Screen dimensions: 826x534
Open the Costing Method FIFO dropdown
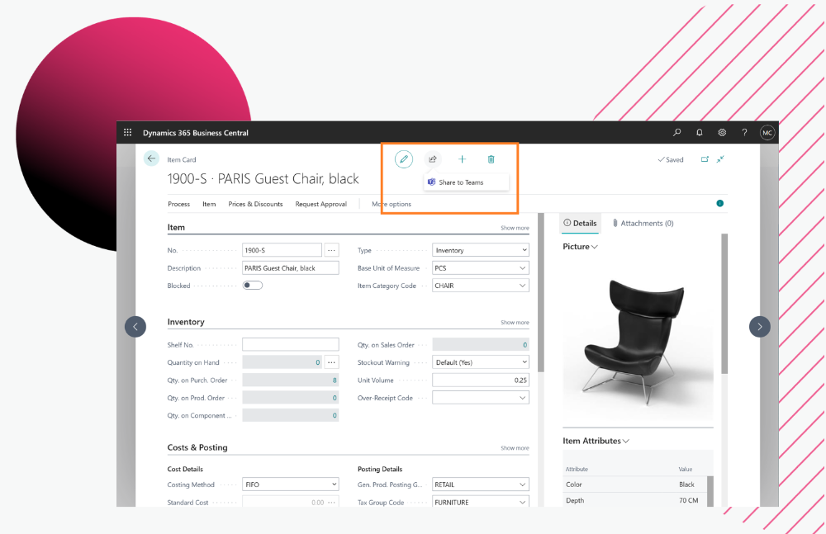point(290,484)
